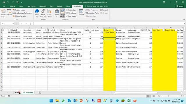The image size is (186, 104).
Task: Open the File menu
Action: (4, 6)
